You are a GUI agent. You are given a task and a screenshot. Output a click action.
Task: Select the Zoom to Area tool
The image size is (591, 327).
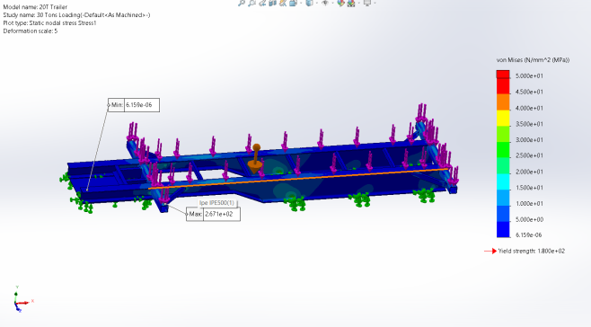click(x=251, y=3)
